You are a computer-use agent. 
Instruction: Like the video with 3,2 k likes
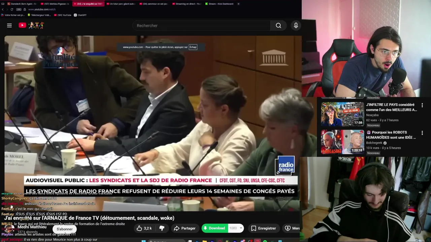coord(144,228)
